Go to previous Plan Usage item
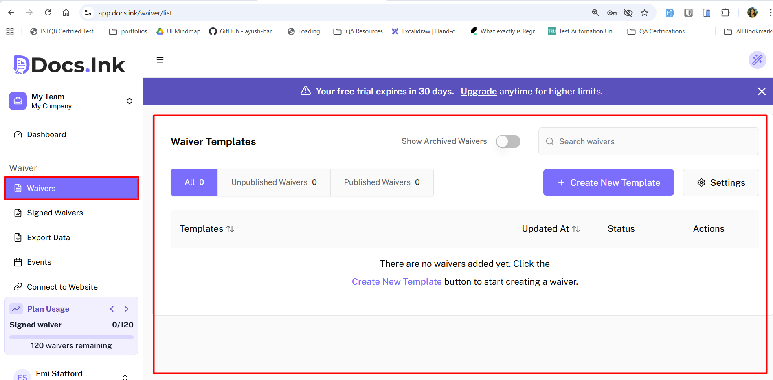This screenshot has height=380, width=773. click(112, 309)
